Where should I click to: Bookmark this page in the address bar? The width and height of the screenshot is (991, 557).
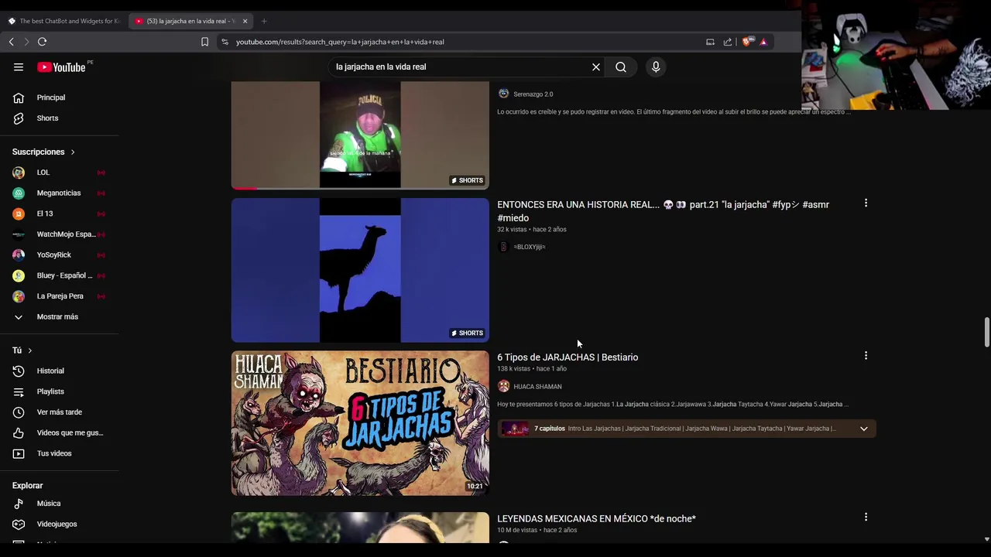click(204, 42)
